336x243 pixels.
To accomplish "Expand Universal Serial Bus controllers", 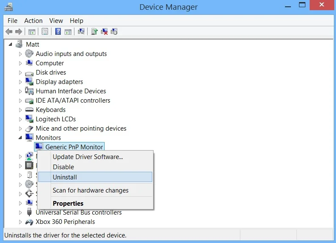I will tap(20, 212).
